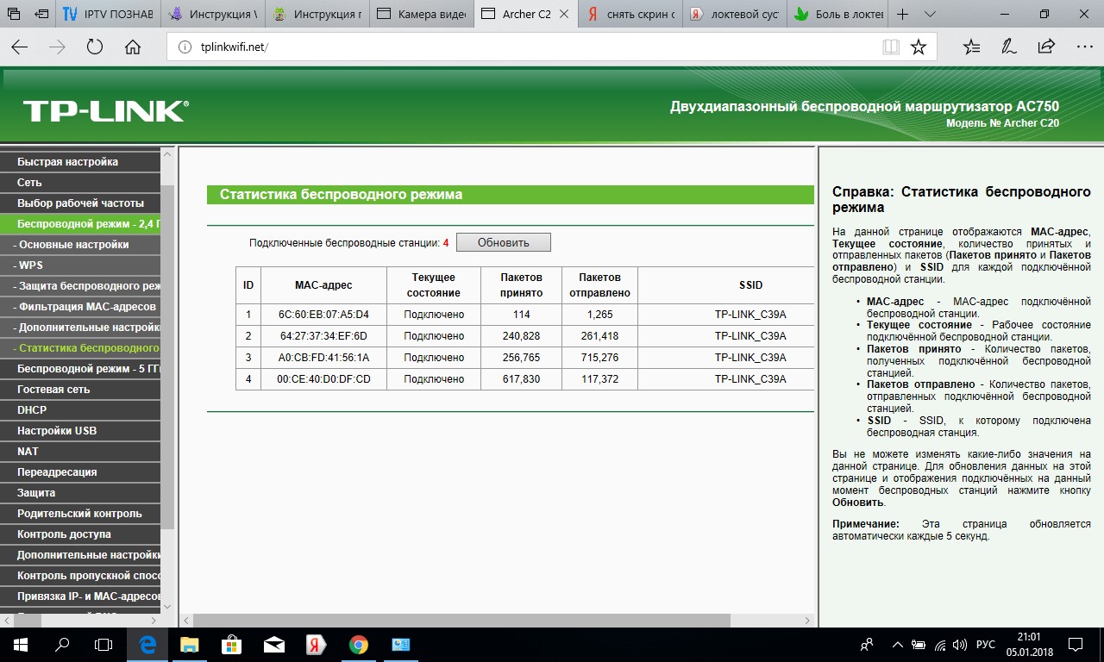This screenshot has width=1104, height=662.
Task: Switch to the IPTV ПОЗНАВ browser tab
Action: [x=108, y=15]
